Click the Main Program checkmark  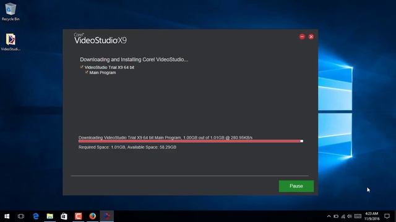pyautogui.click(x=87, y=72)
